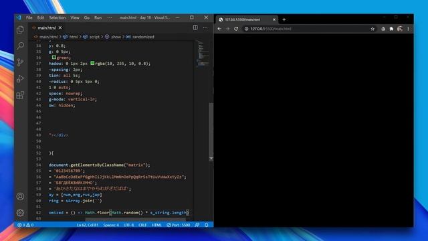Open the Search view in activity bar
The width and height of the screenshot is (428, 241).
(x=20, y=46)
